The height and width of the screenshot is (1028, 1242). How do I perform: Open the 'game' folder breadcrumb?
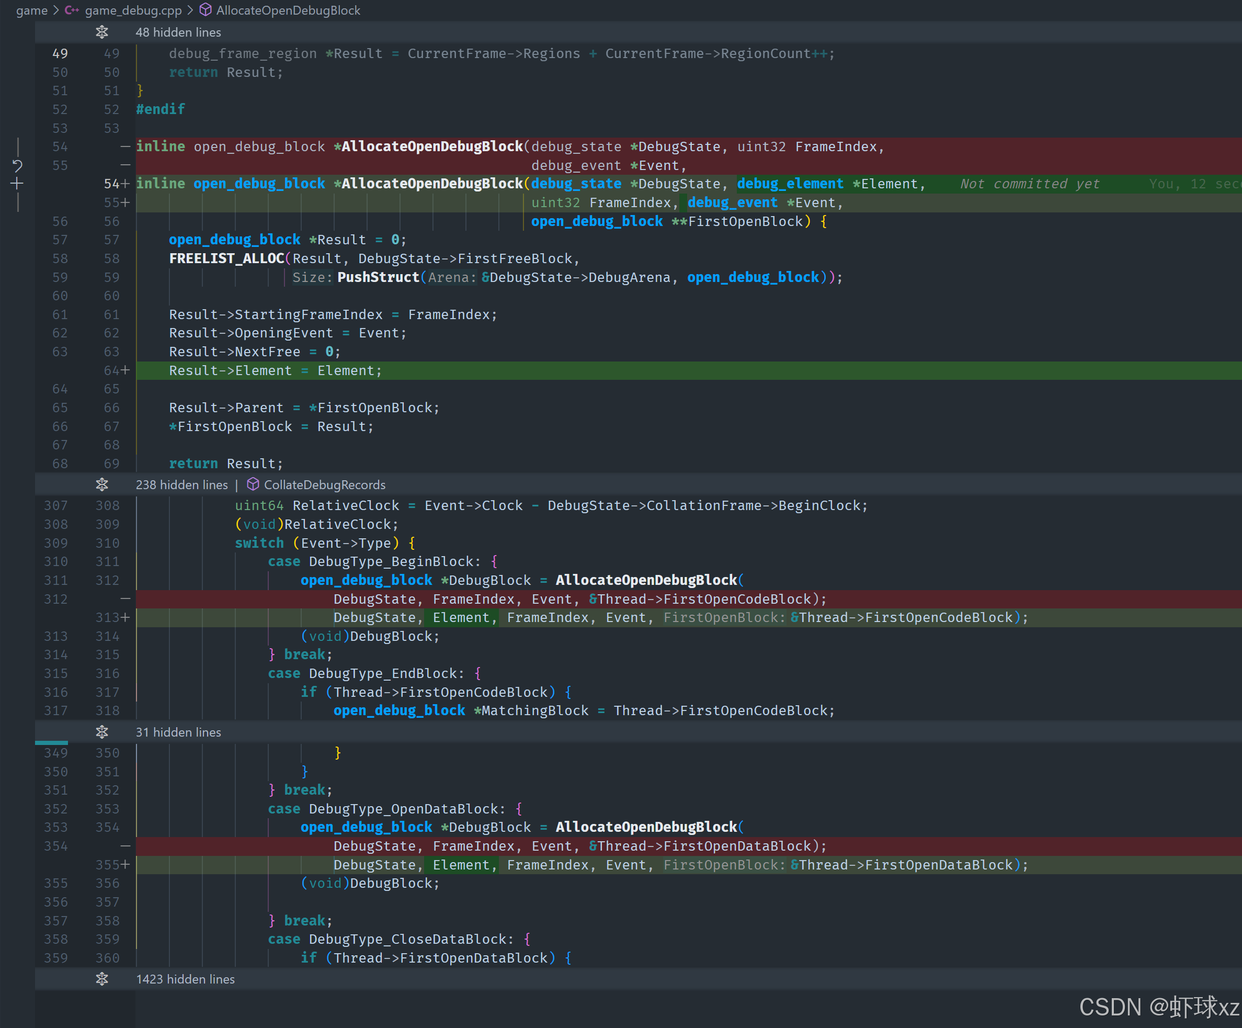(x=31, y=10)
